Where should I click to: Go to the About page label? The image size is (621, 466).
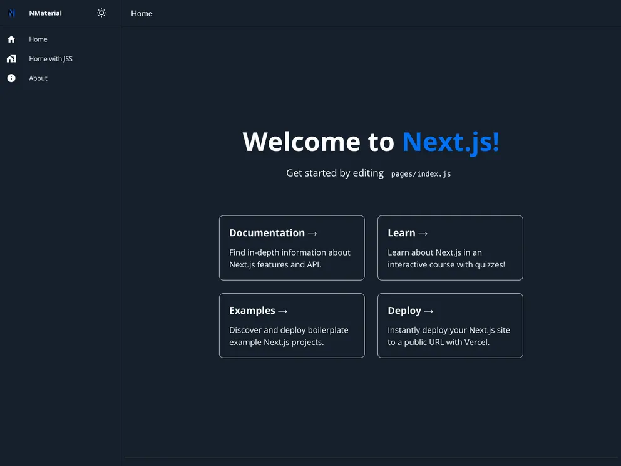point(38,78)
